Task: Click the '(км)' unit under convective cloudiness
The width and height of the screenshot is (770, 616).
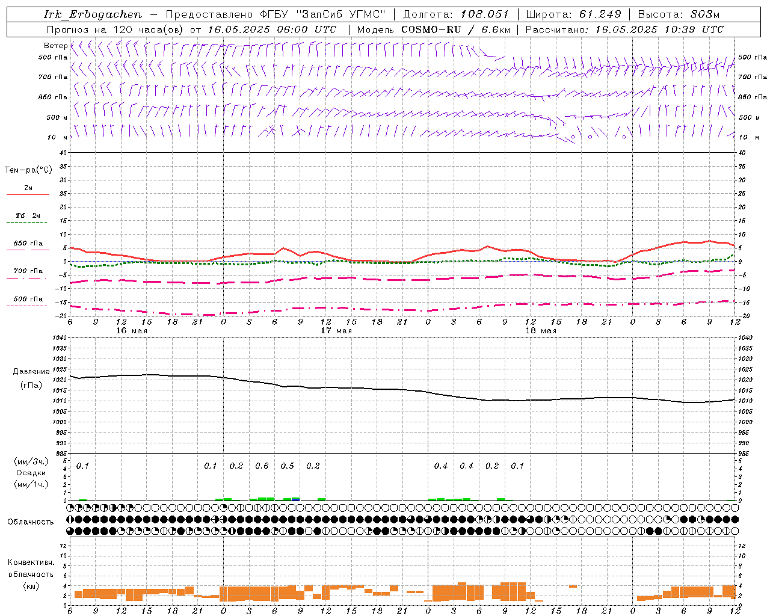Action: (x=31, y=586)
